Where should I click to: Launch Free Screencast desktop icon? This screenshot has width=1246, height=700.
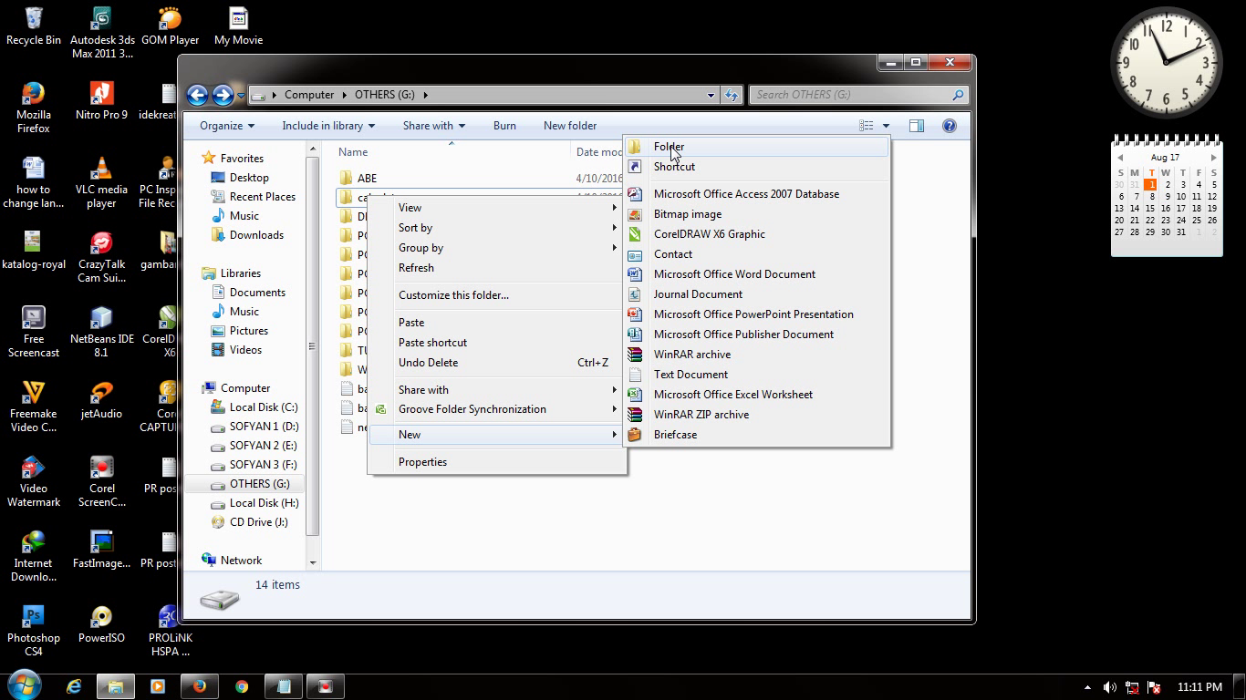pos(34,332)
